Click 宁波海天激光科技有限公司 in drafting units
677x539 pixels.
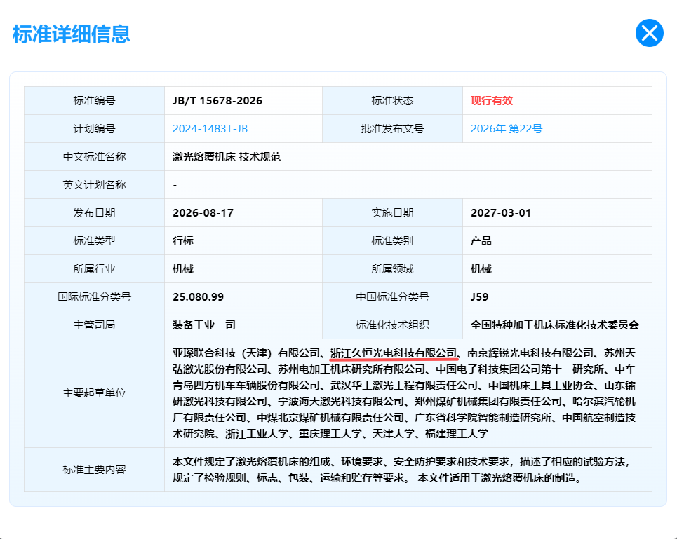click(x=341, y=402)
